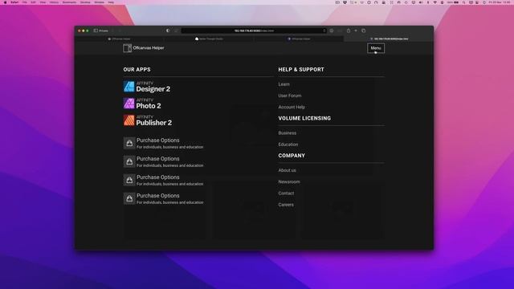Open the Safari menu in menu bar
The image size is (514, 289).
(14, 2)
